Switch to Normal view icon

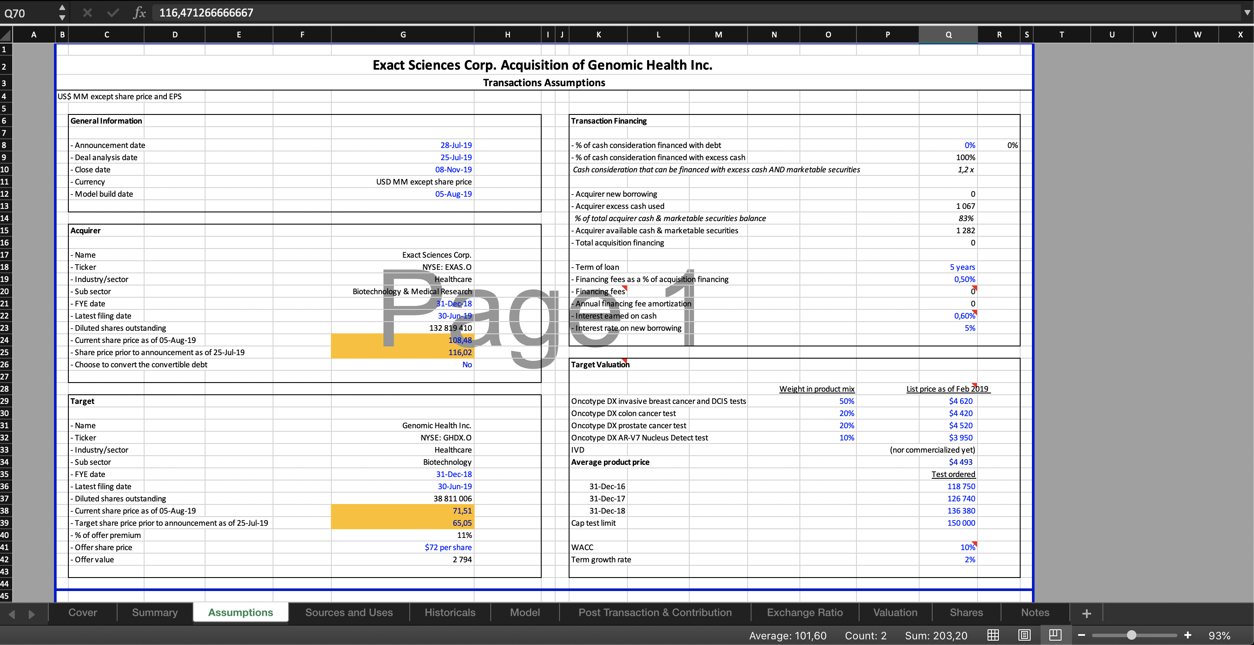pyautogui.click(x=993, y=635)
